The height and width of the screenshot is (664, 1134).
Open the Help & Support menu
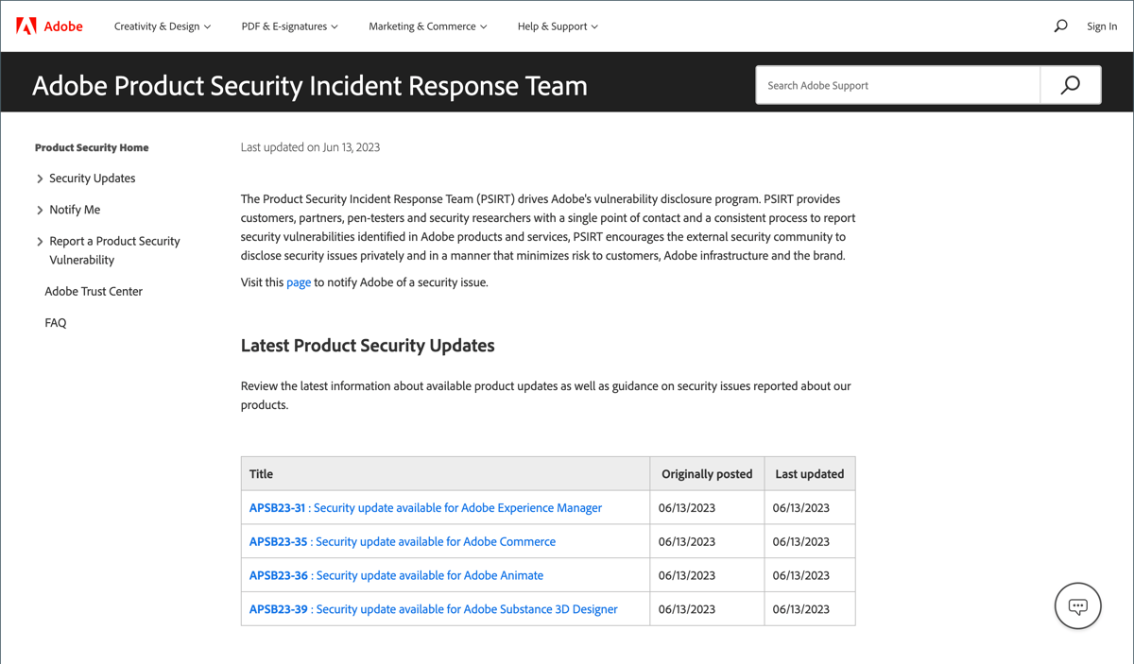click(x=557, y=26)
